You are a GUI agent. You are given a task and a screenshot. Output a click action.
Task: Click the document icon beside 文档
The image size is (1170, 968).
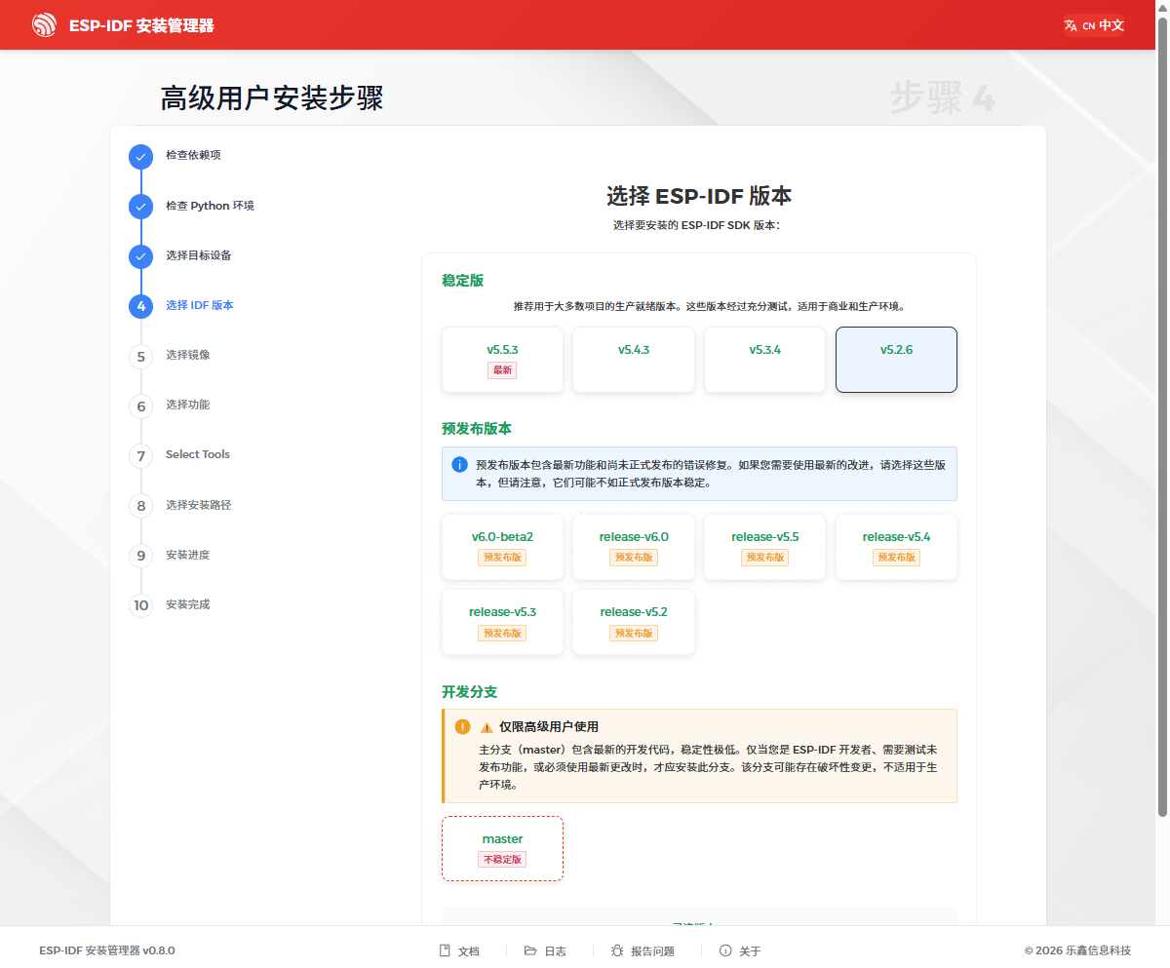pos(445,950)
